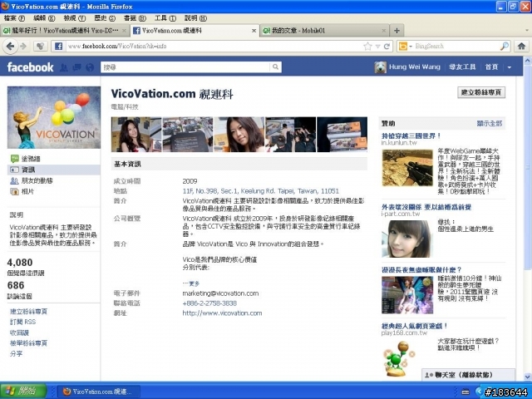Open the 說明 (Help) menu

coord(196,18)
